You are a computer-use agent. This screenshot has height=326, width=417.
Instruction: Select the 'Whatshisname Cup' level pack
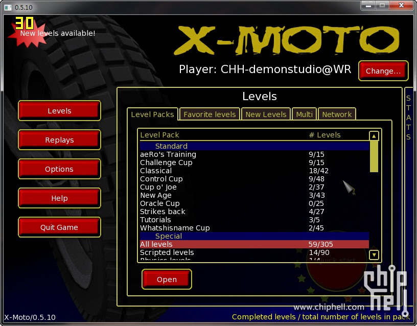(254, 228)
